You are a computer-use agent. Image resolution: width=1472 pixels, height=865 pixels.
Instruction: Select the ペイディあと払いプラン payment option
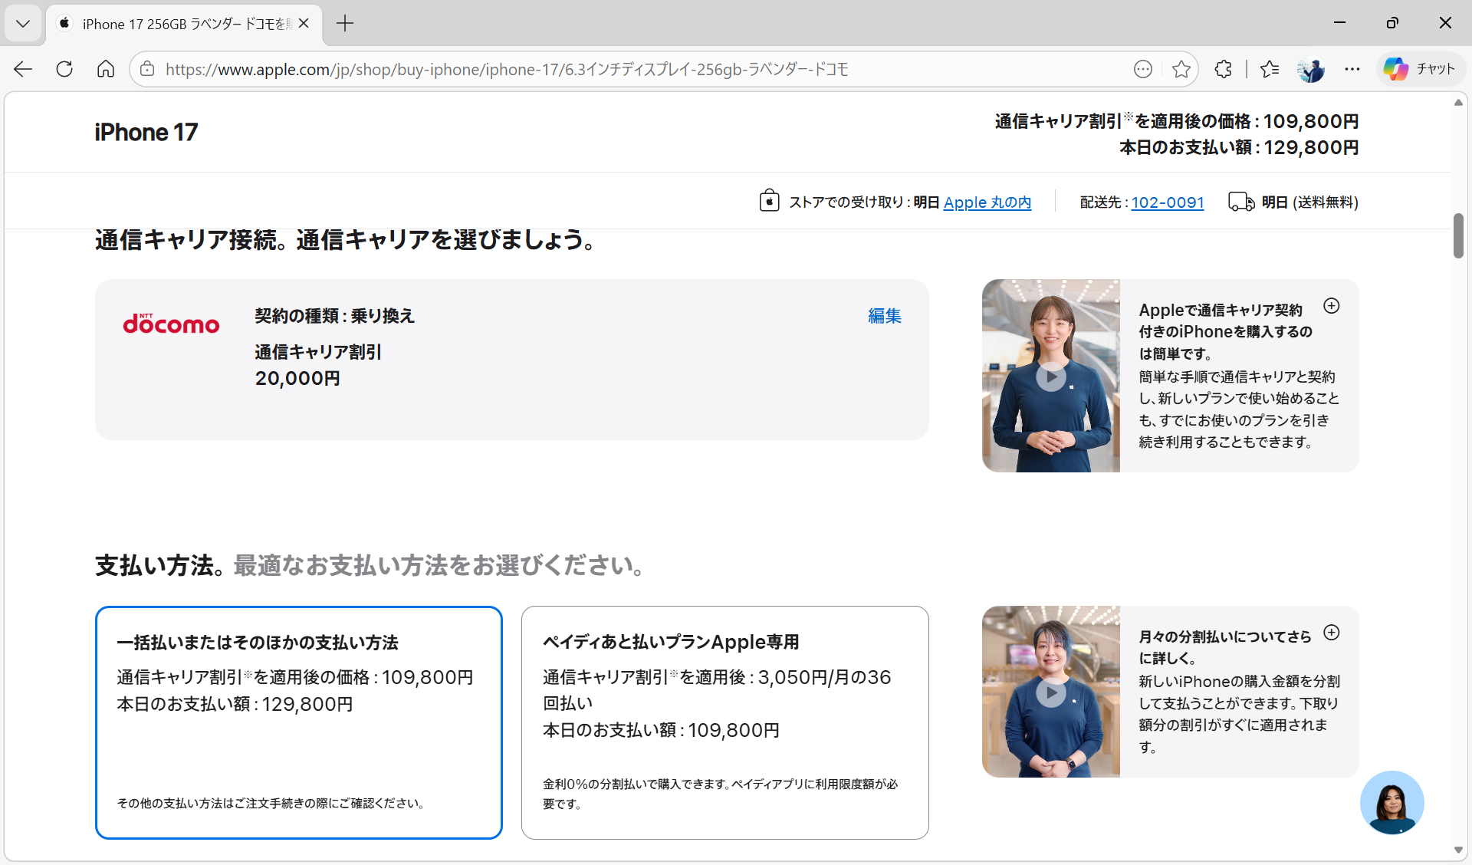724,722
